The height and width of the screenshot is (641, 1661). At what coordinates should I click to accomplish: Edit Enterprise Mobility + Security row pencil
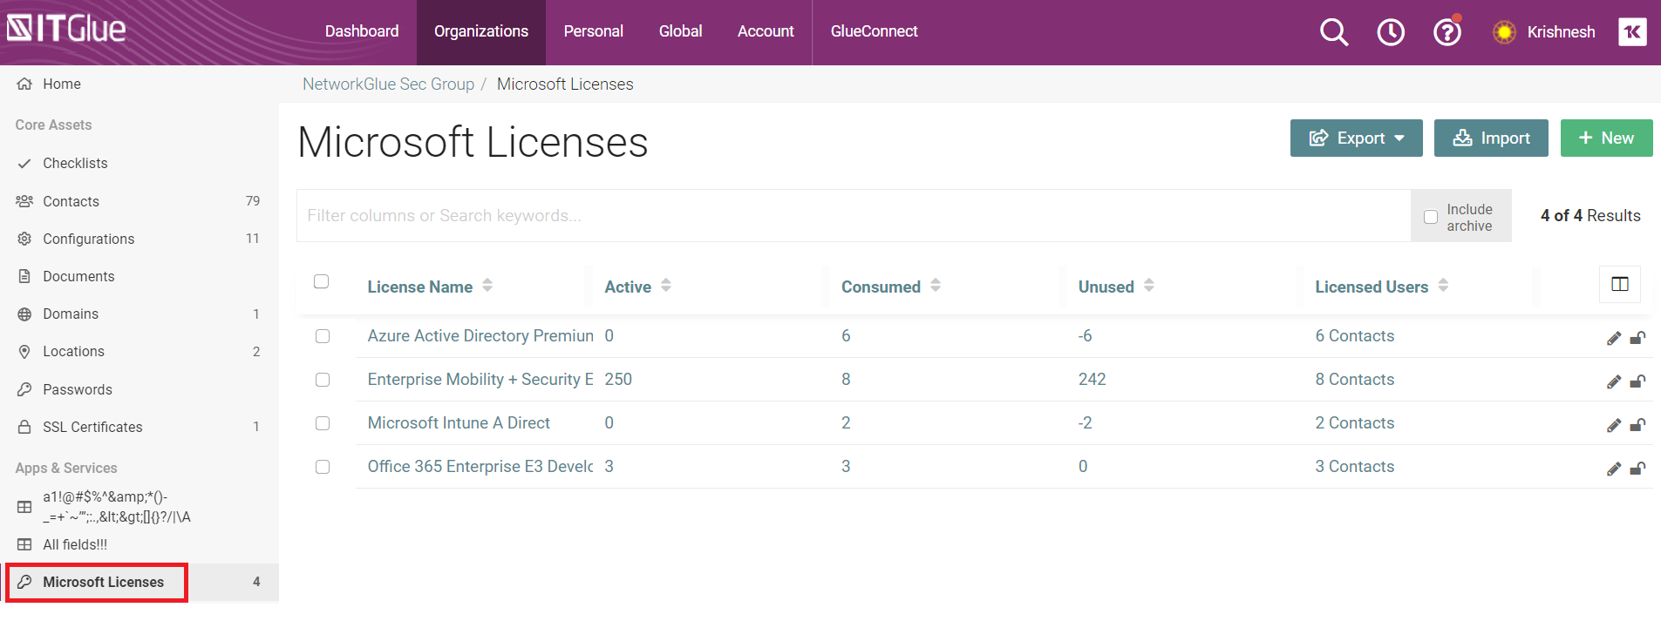tap(1614, 381)
